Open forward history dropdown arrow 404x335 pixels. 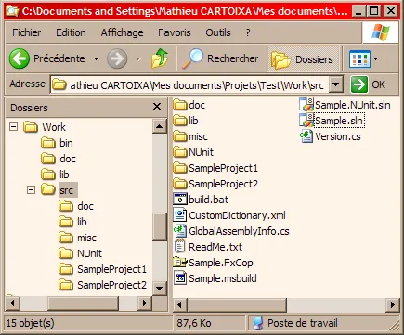pyautogui.click(x=138, y=58)
